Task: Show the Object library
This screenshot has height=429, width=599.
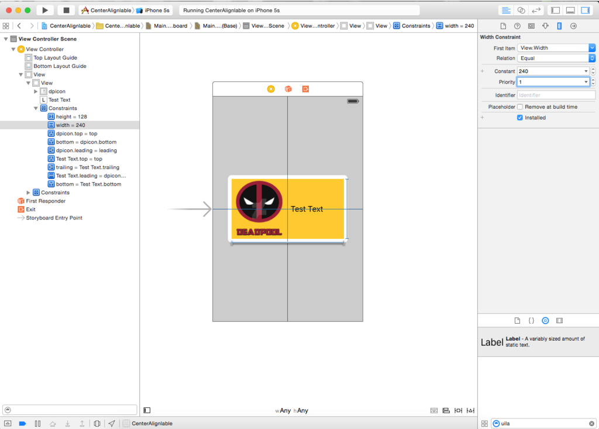Action: click(545, 320)
